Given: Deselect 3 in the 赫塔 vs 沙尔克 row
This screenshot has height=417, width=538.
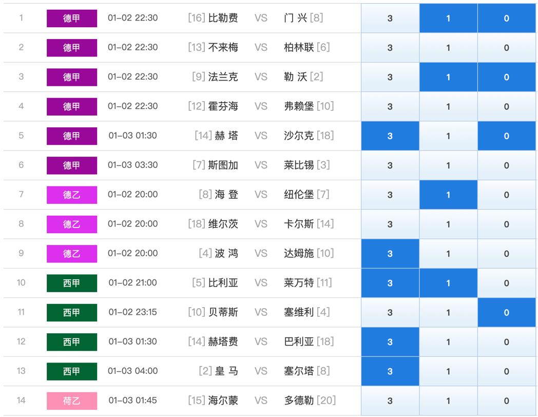Looking at the screenshot, I should click(390, 136).
